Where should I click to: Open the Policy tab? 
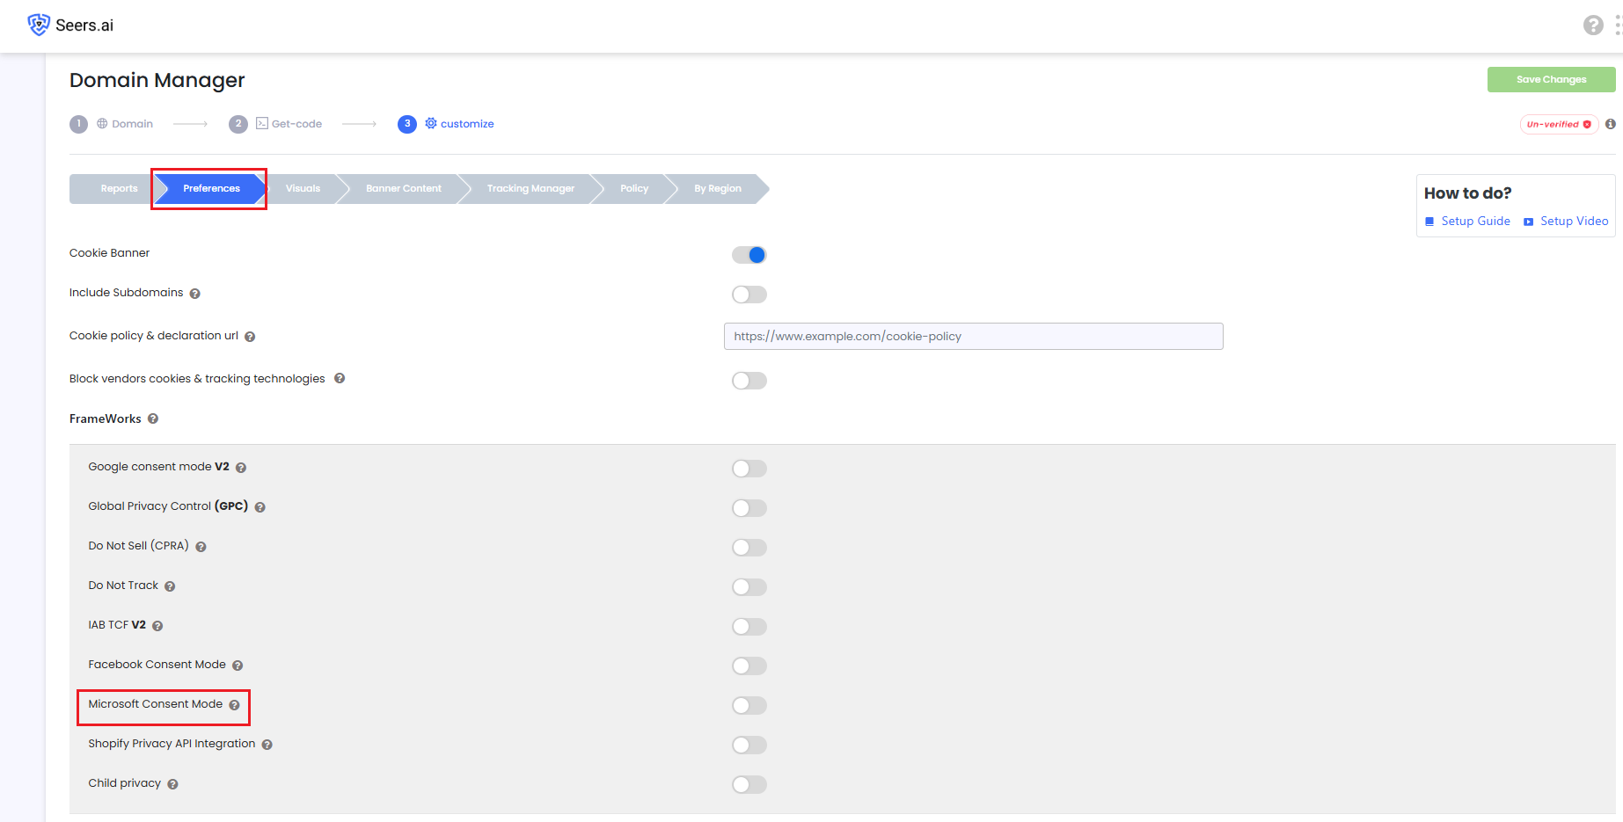point(634,189)
